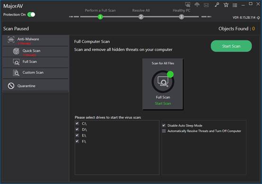Uncheck the F:\ drive checkbox

pos(77,141)
